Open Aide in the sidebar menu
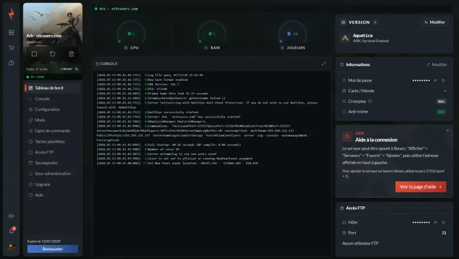Image resolution: width=459 pixels, height=259 pixels. click(53, 195)
